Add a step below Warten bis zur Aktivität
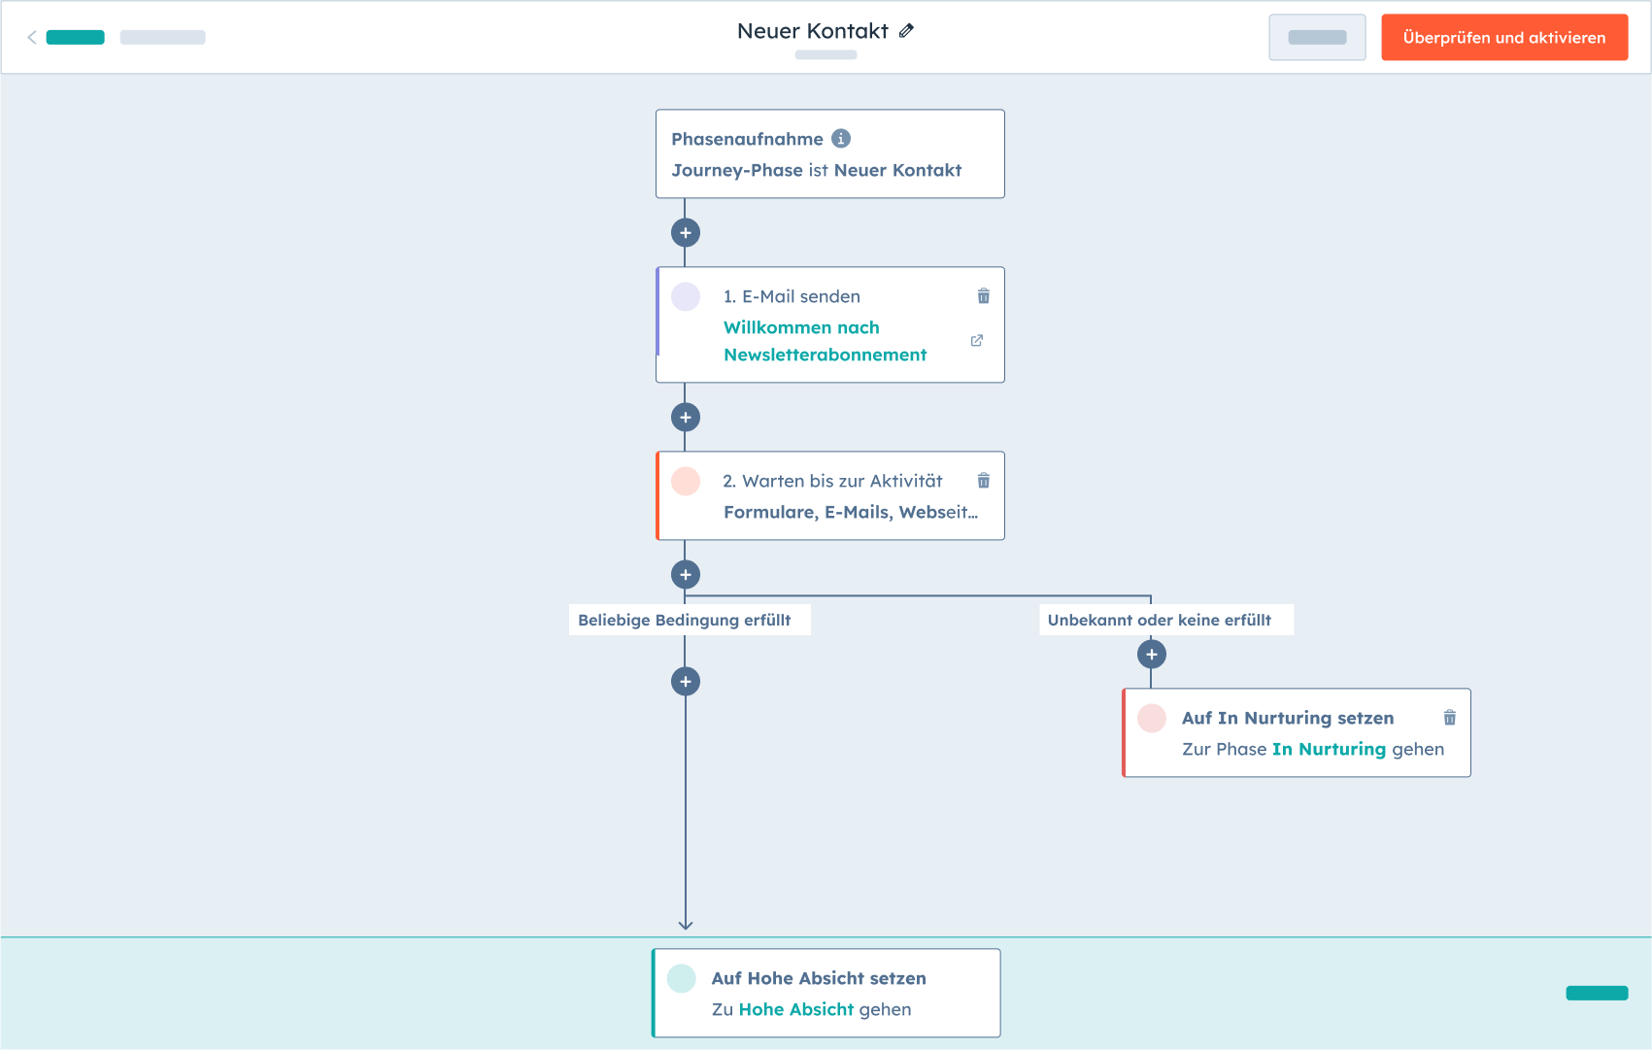Image resolution: width=1652 pixels, height=1050 pixels. (x=686, y=575)
